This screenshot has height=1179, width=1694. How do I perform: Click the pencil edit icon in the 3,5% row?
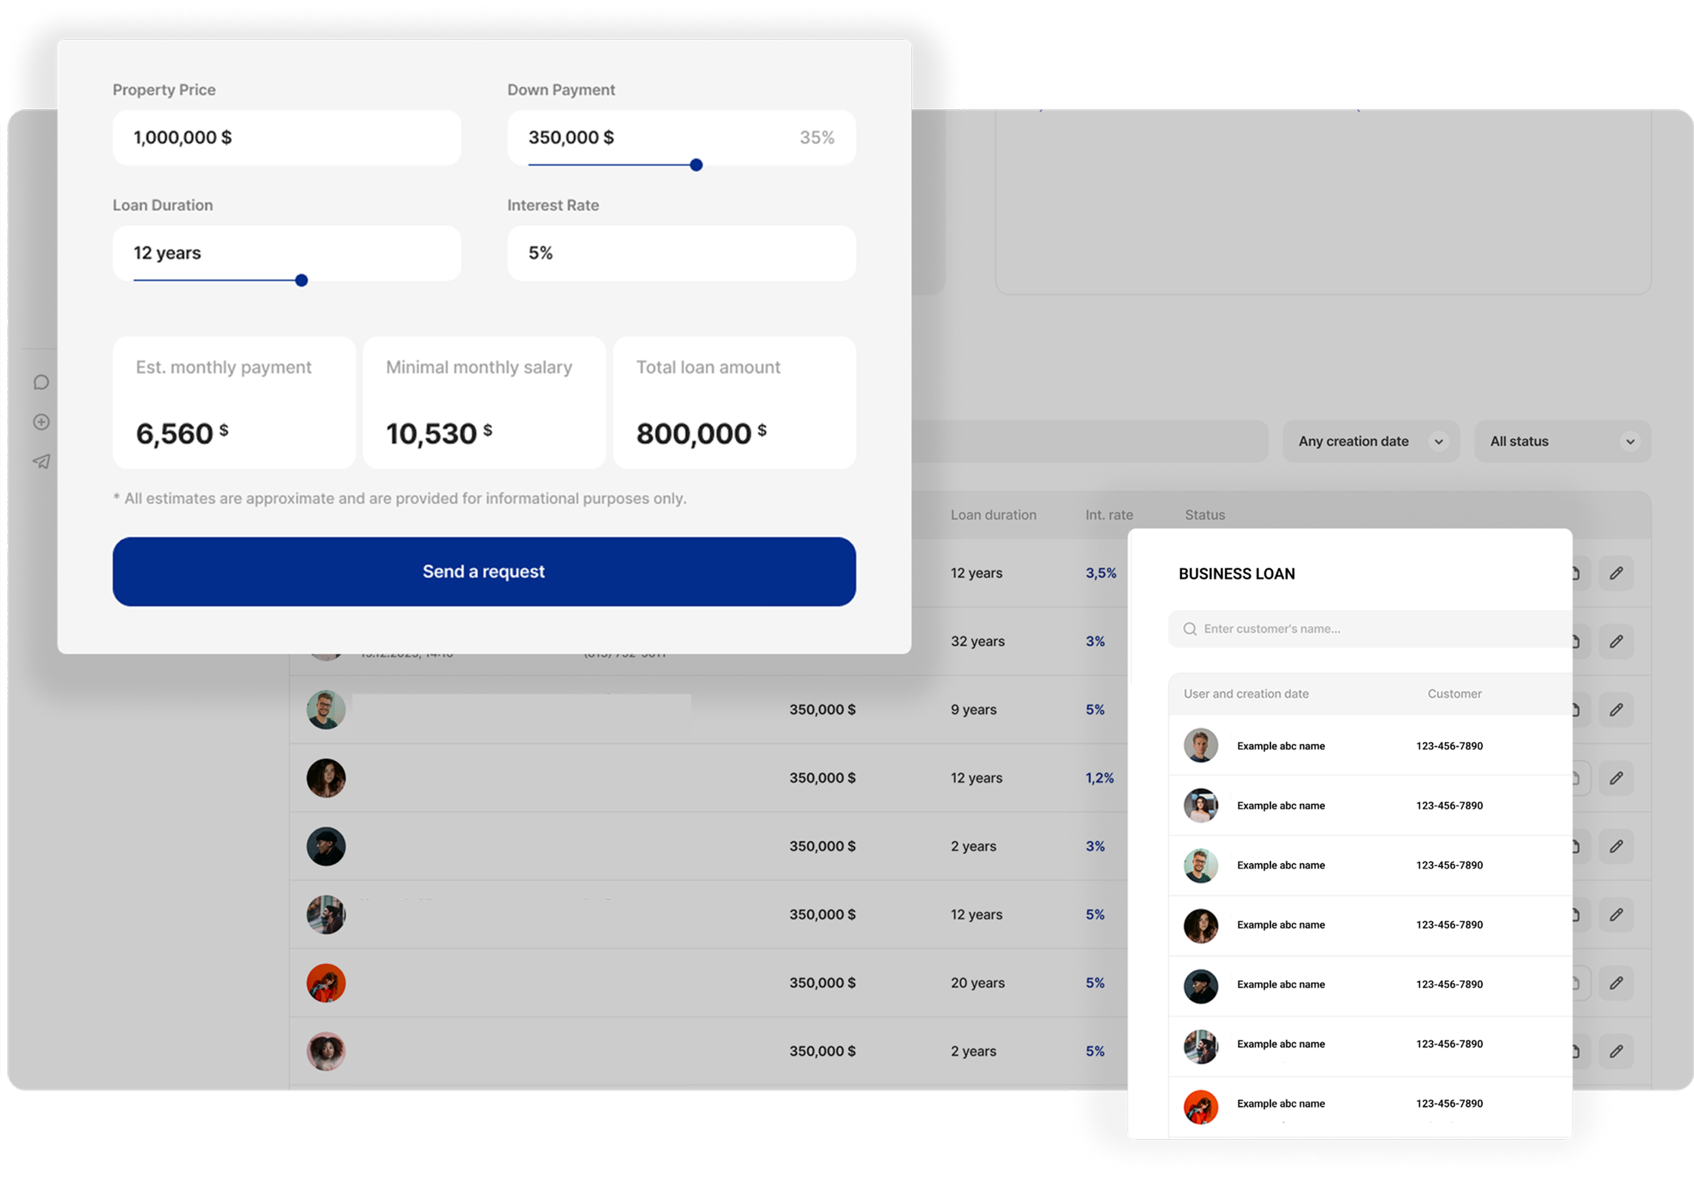[1616, 573]
